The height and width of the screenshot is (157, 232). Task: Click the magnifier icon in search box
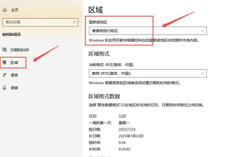(x=75, y=22)
